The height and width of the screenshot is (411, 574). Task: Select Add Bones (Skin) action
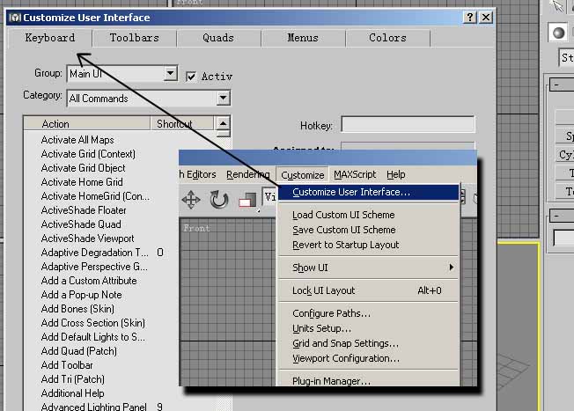(77, 309)
